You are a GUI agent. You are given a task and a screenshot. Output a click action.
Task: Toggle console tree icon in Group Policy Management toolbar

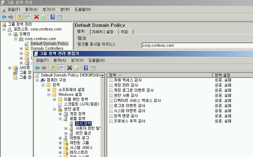(x=27, y=17)
